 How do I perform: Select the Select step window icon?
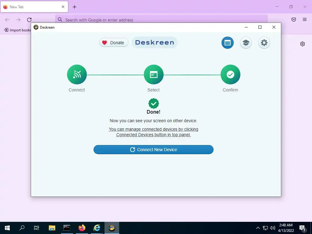(154, 74)
